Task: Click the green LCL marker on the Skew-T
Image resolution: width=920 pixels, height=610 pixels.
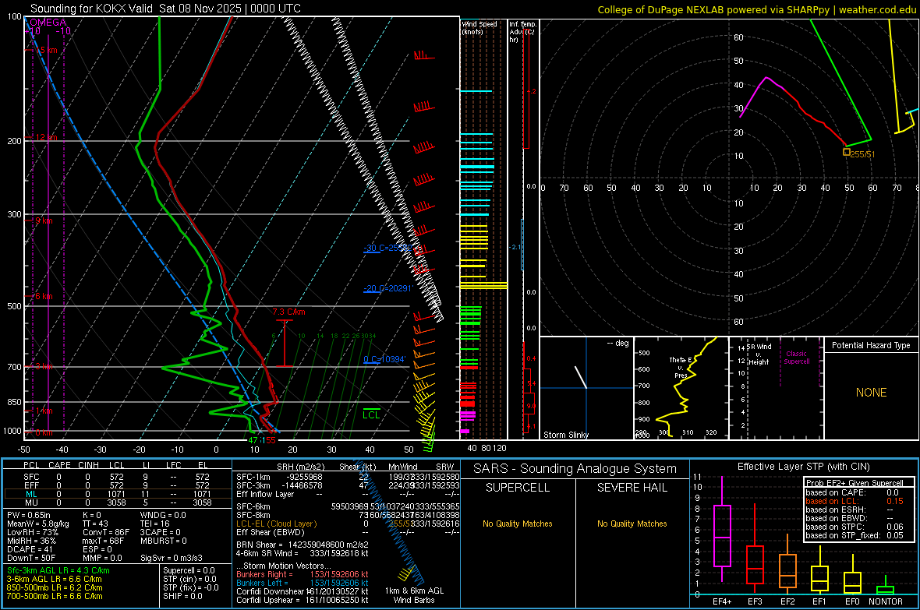Action: point(371,414)
